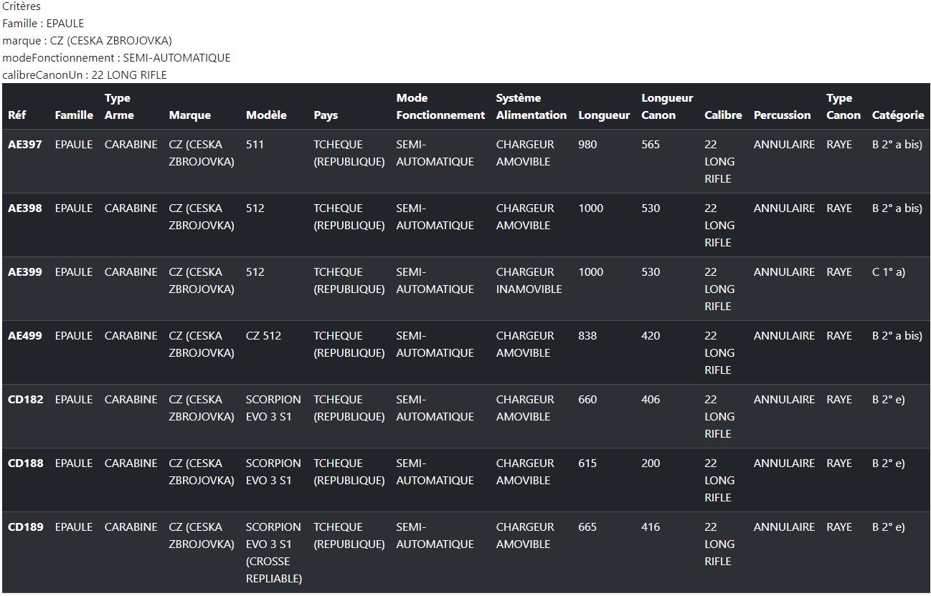Click length value '665'
Image resolution: width=931 pixels, height=596 pixels.
click(587, 527)
